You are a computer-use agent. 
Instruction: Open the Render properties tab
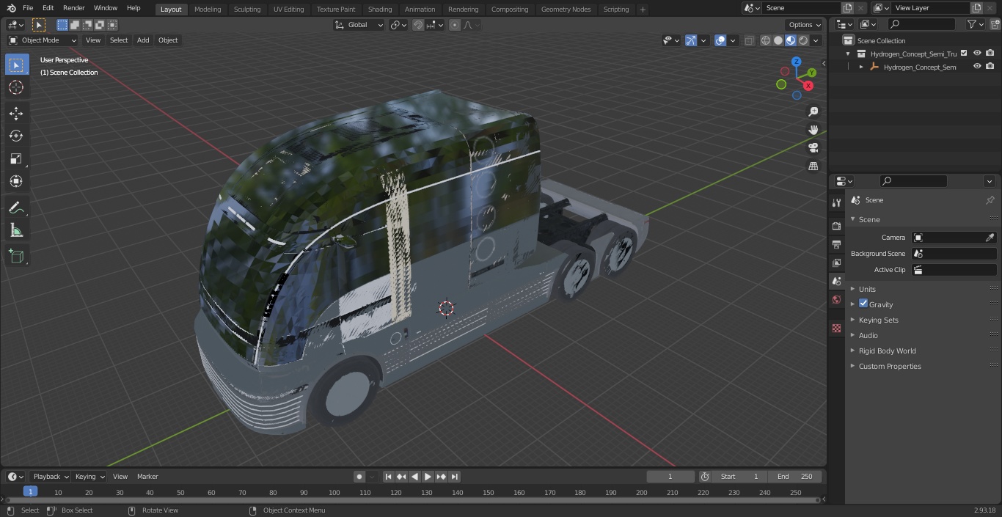[x=836, y=226]
